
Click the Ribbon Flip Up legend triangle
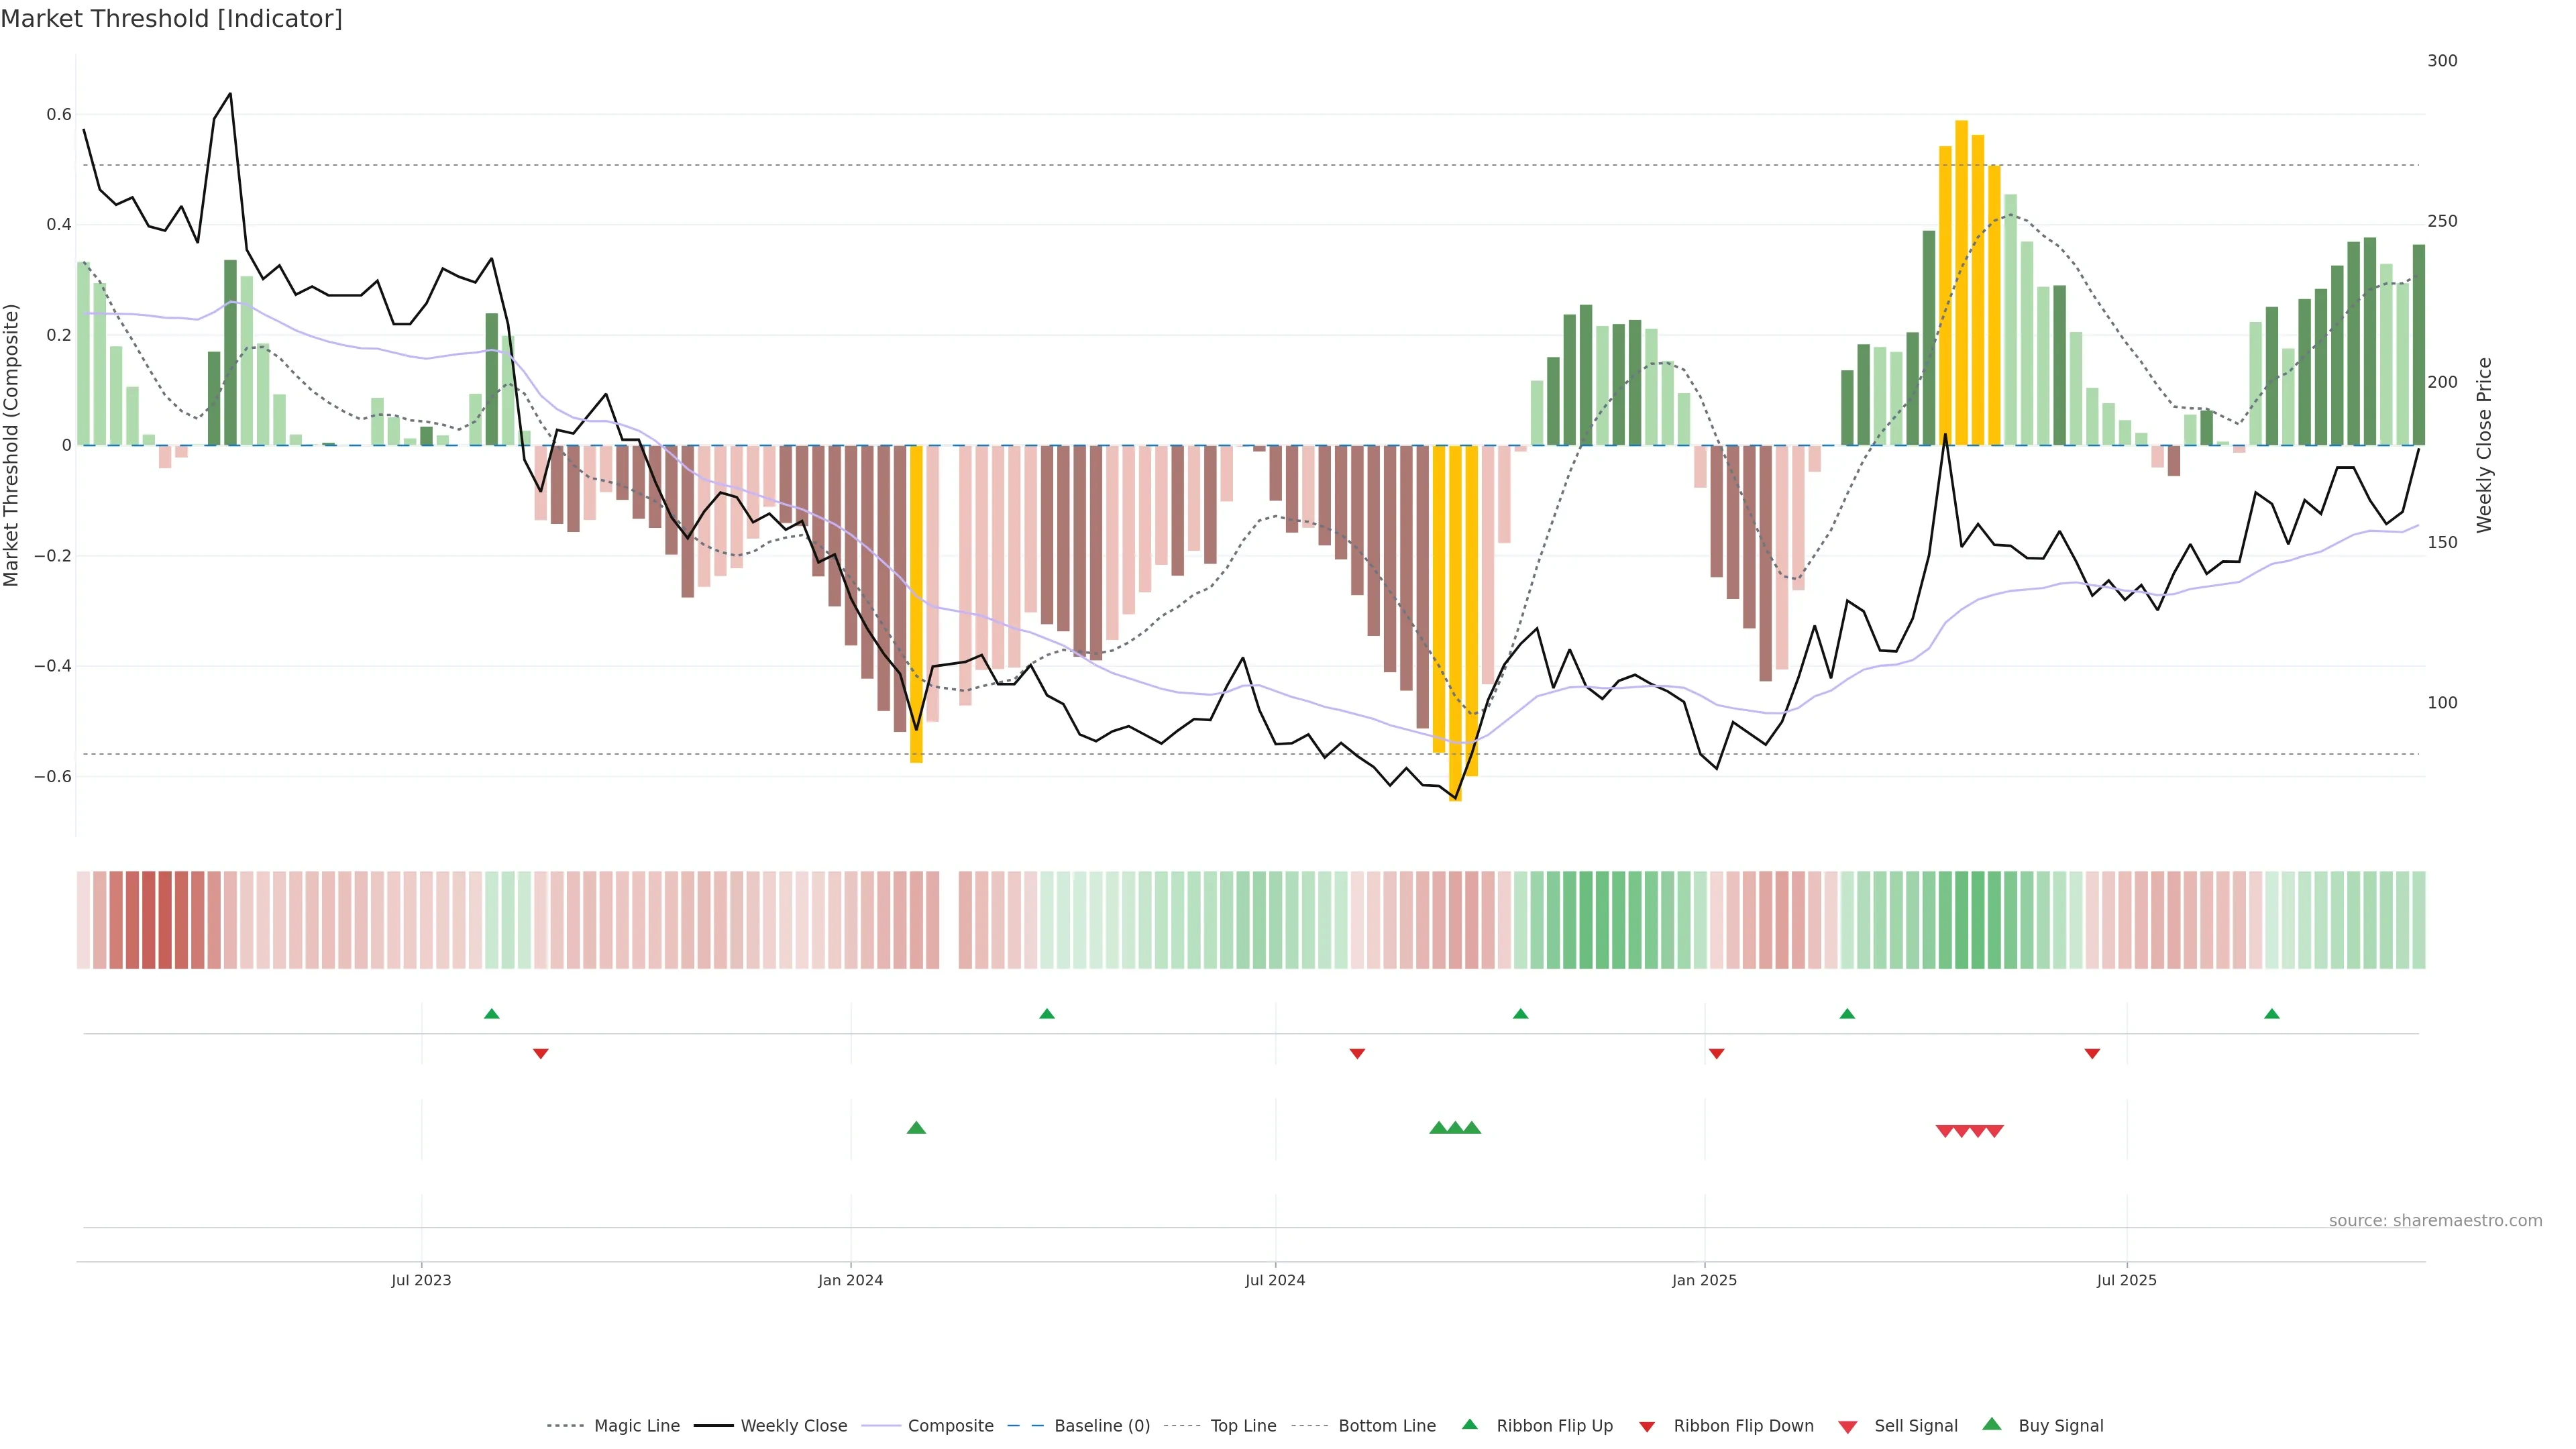coord(1469,1424)
